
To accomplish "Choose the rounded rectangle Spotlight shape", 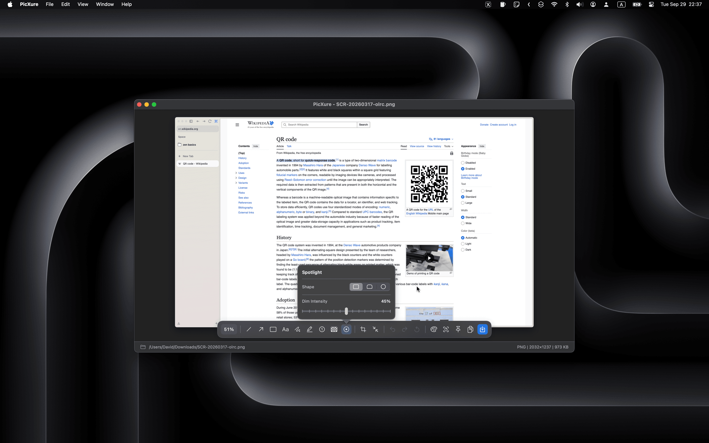I will 370,287.
